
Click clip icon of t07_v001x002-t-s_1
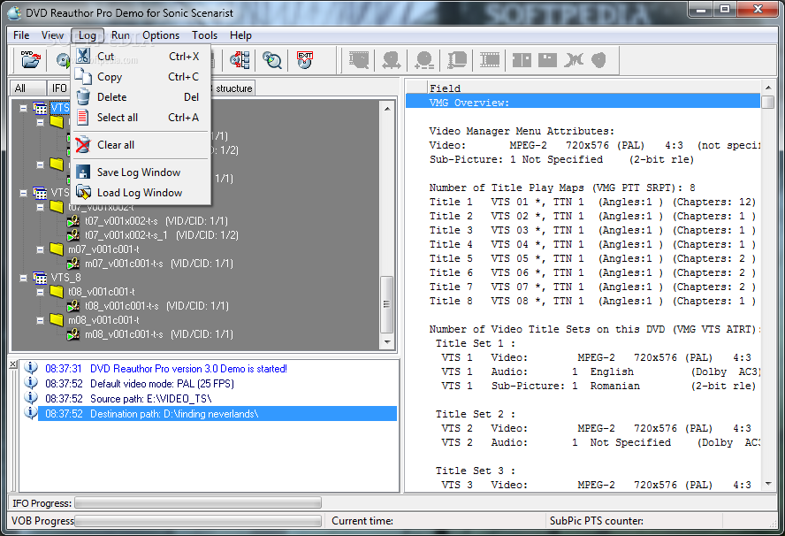coord(73,234)
